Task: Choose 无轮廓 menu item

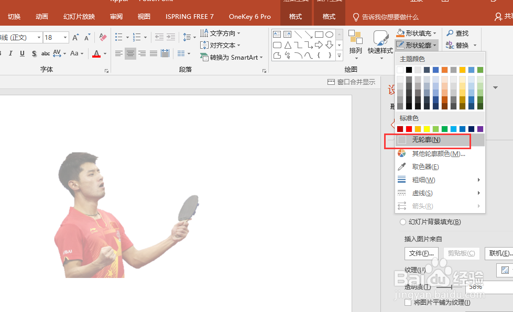Action: 440,140
